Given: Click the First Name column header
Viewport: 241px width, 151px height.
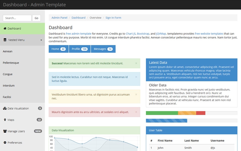Looking at the screenshot, I should [x=165, y=141].
